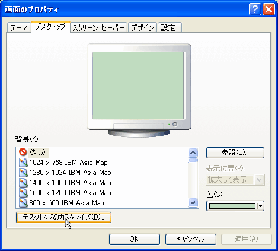Click the キャンセル button
Screen dimensions: 278x251
tap(191, 239)
